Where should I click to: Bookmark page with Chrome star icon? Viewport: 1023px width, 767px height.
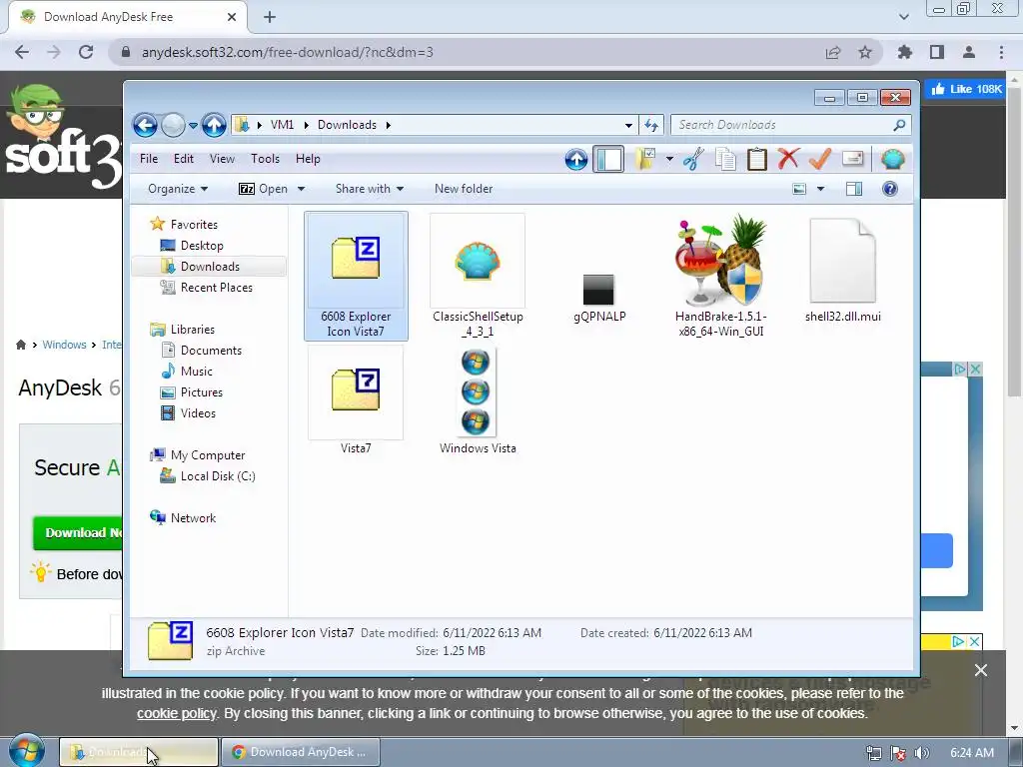[x=865, y=52]
